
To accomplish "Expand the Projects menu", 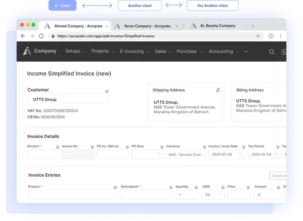I will click(102, 51).
